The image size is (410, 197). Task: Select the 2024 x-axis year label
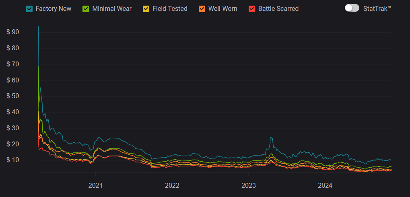pos(325,186)
